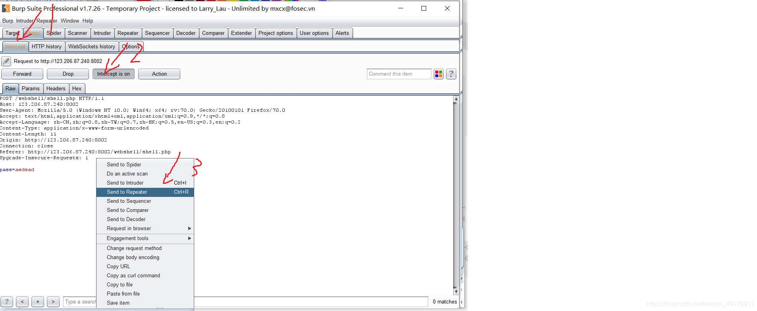Viewport: 757px width, 311px height.
Task: Switch to the Decoder tab
Action: click(x=186, y=33)
